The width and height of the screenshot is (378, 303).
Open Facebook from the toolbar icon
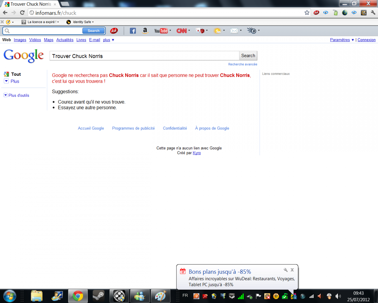click(133, 31)
